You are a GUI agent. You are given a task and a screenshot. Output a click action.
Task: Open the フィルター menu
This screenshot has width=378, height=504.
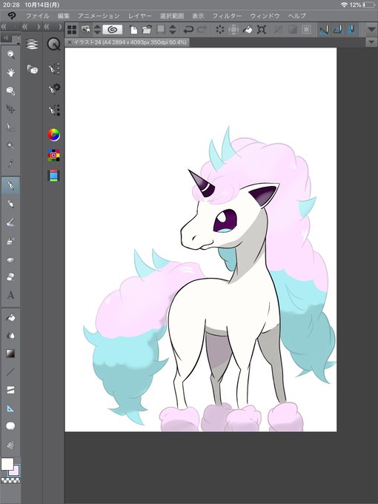(x=227, y=16)
